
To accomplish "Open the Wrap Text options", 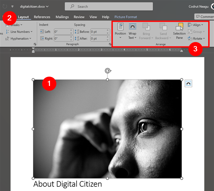I will click(132, 31).
